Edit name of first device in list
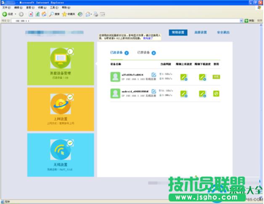Viewport: 264px width, 204px height. tap(154, 75)
